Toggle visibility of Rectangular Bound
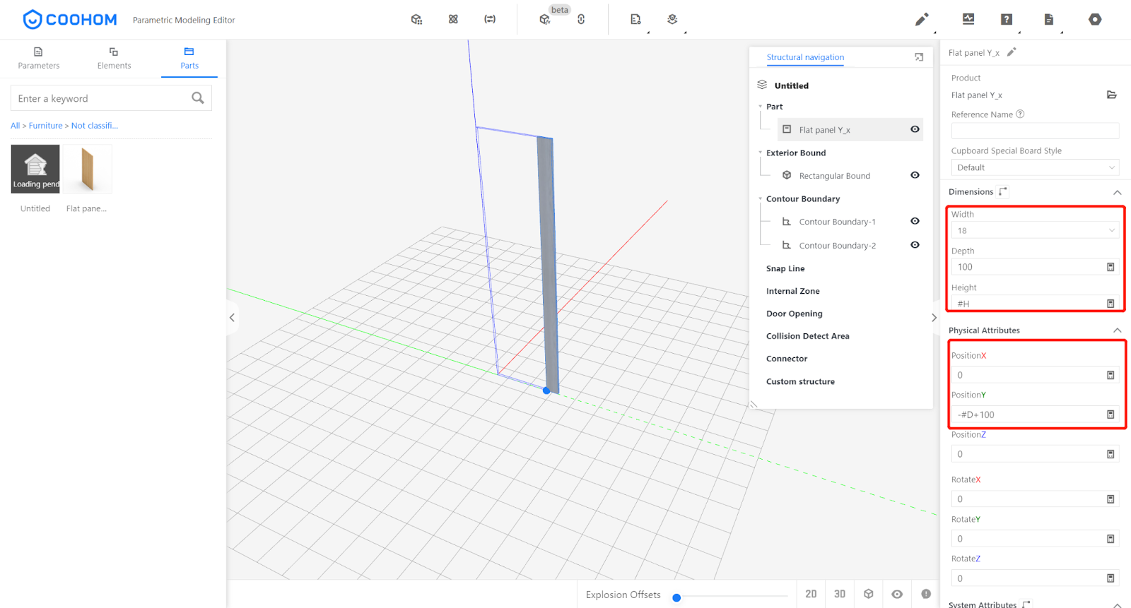The image size is (1131, 608). 915,175
